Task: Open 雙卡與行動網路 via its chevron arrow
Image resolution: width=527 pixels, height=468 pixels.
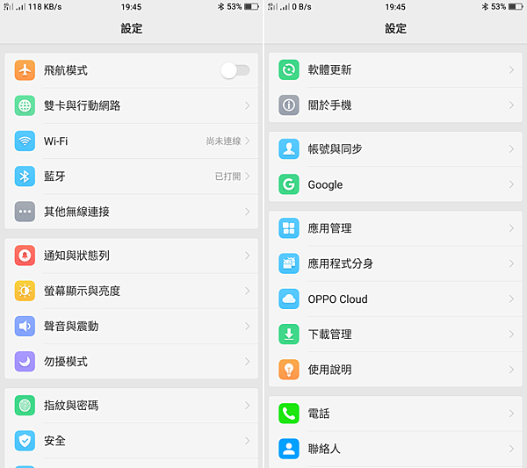Action: pyautogui.click(x=248, y=106)
